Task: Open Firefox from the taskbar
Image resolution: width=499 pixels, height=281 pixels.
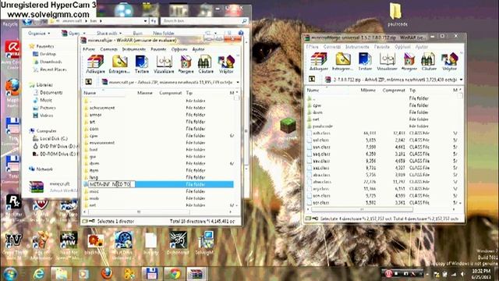Action: (x=107, y=274)
